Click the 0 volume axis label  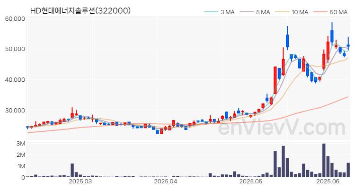[x=23, y=178]
